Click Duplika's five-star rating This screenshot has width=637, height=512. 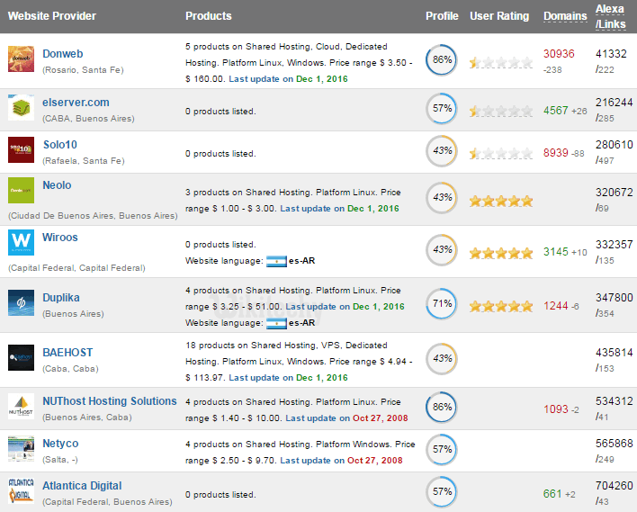pyautogui.click(x=501, y=306)
